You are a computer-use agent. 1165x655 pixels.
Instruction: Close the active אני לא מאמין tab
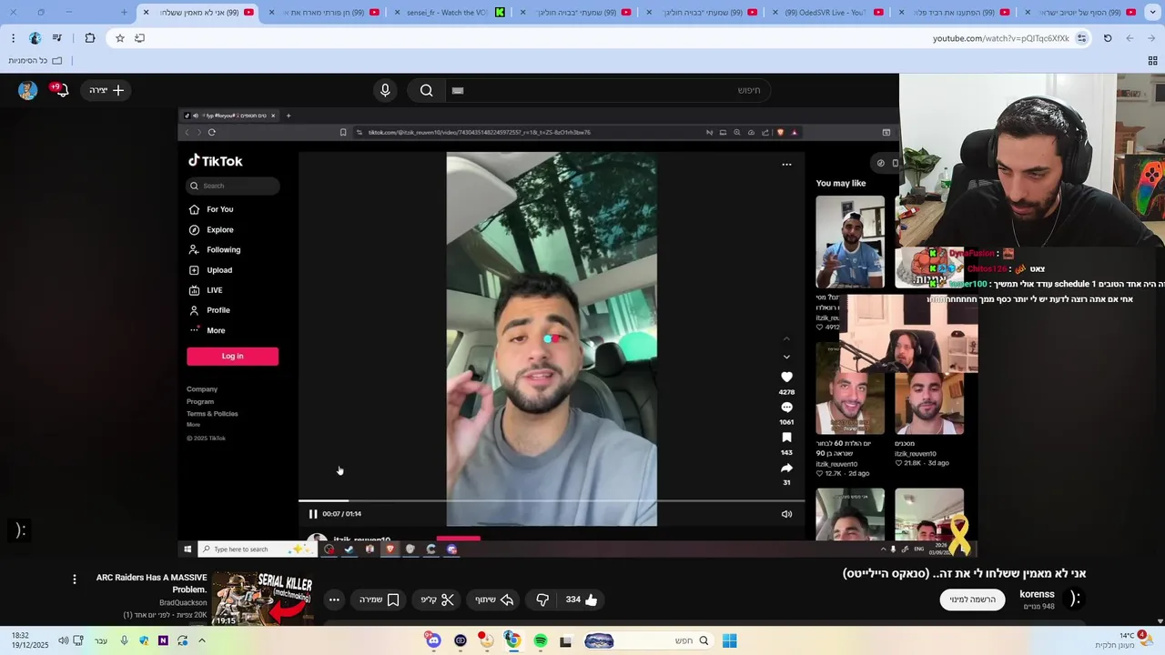[146, 13]
